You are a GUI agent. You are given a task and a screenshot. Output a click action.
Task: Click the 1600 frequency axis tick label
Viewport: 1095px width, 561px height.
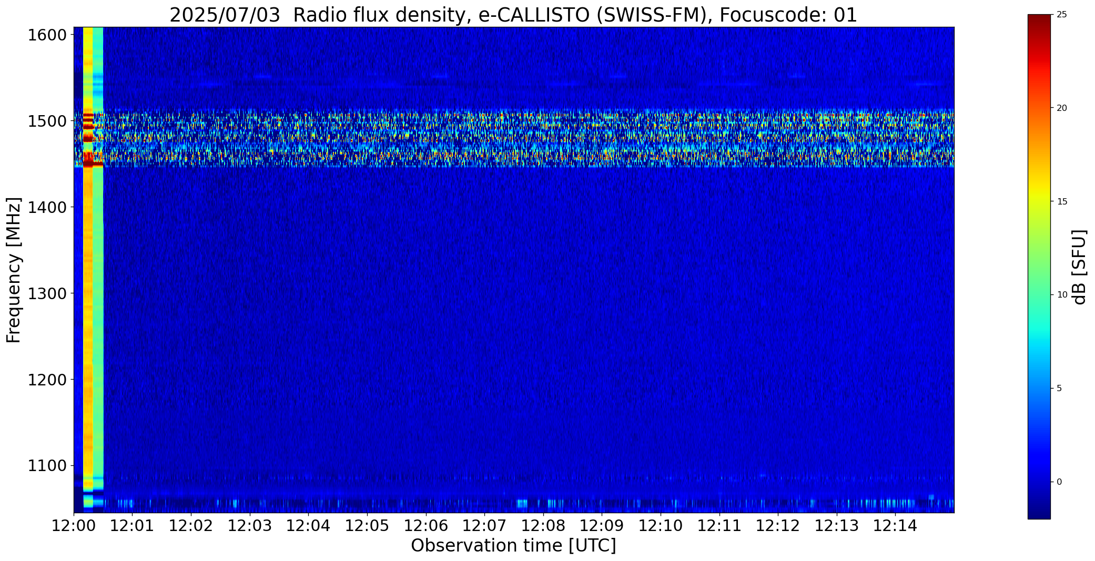[47, 35]
